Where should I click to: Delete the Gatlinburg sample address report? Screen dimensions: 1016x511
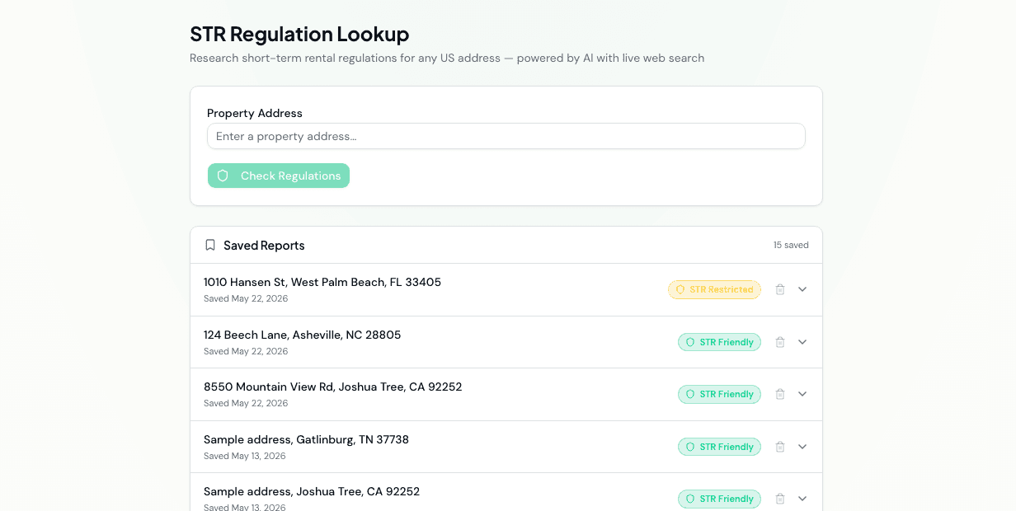780,447
